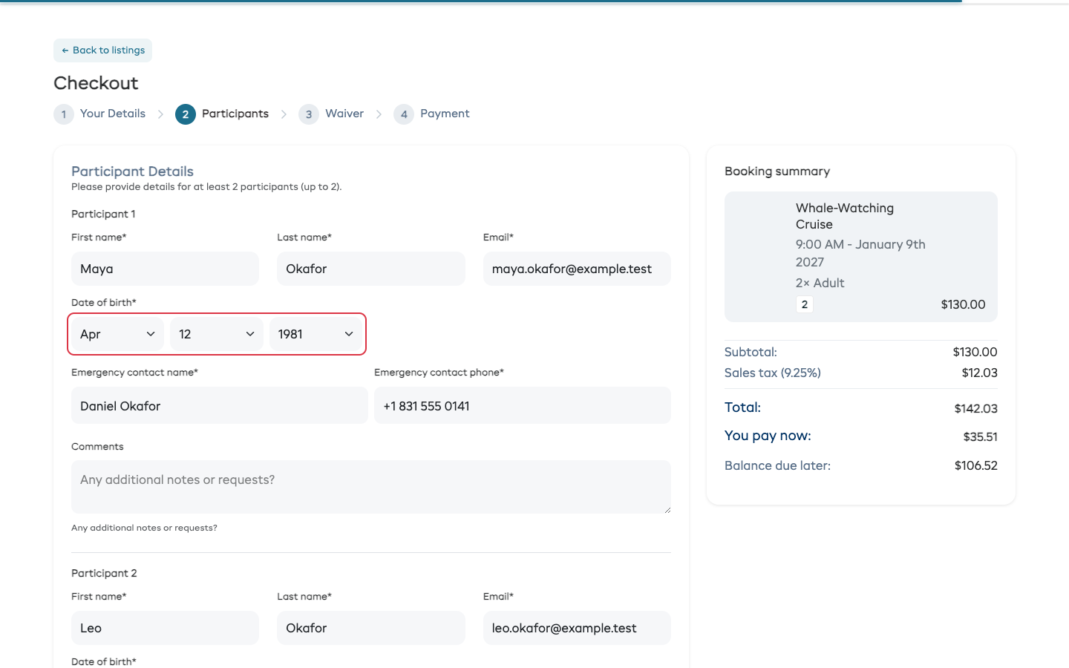This screenshot has height=668, width=1069.
Task: Select step 3 circle for Waiver
Action: click(309, 114)
